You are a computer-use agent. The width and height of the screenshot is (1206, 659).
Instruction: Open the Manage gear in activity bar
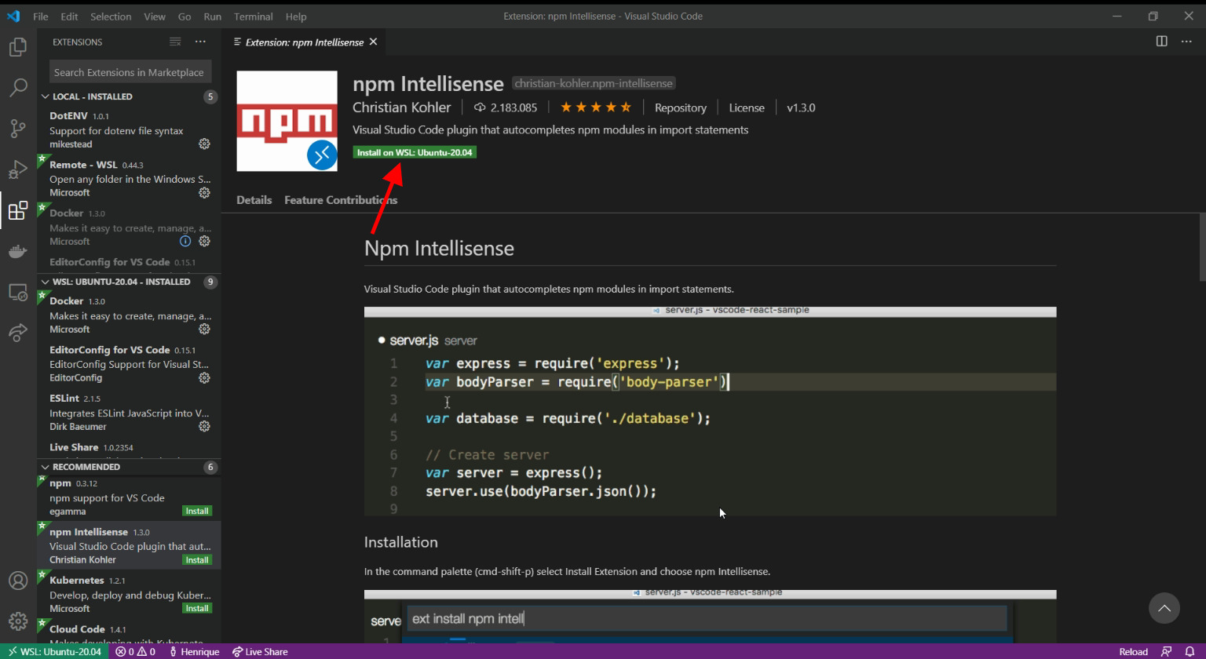point(18,621)
